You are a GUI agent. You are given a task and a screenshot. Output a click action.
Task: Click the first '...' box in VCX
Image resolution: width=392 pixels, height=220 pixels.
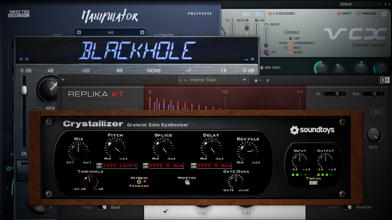(x=247, y=14)
